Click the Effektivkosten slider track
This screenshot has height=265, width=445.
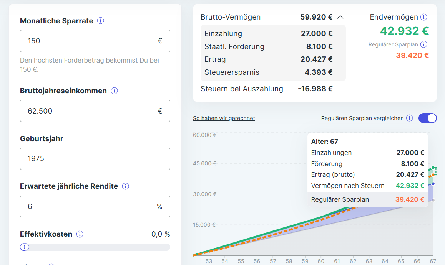95,247
